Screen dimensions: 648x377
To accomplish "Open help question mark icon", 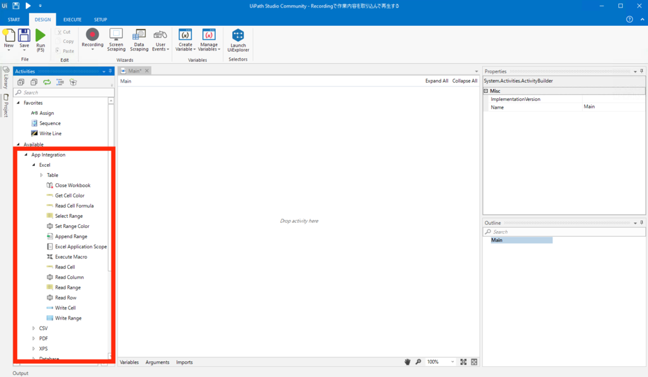I will click(630, 20).
